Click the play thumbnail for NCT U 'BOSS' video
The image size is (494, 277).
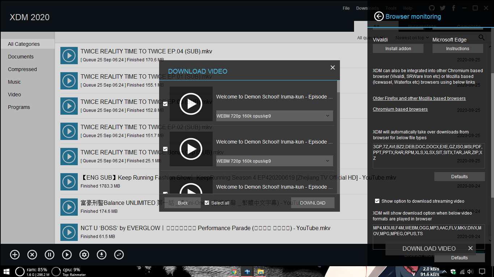69,232
